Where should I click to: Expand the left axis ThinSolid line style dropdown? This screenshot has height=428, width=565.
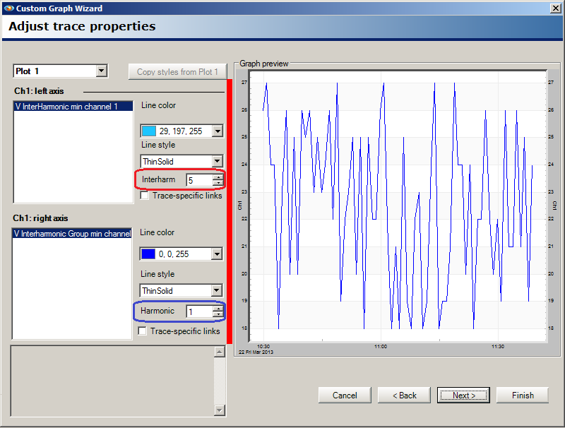tap(217, 162)
